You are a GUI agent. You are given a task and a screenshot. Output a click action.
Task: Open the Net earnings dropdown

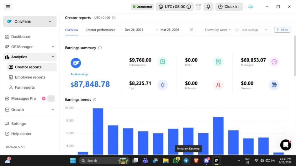[255, 30]
